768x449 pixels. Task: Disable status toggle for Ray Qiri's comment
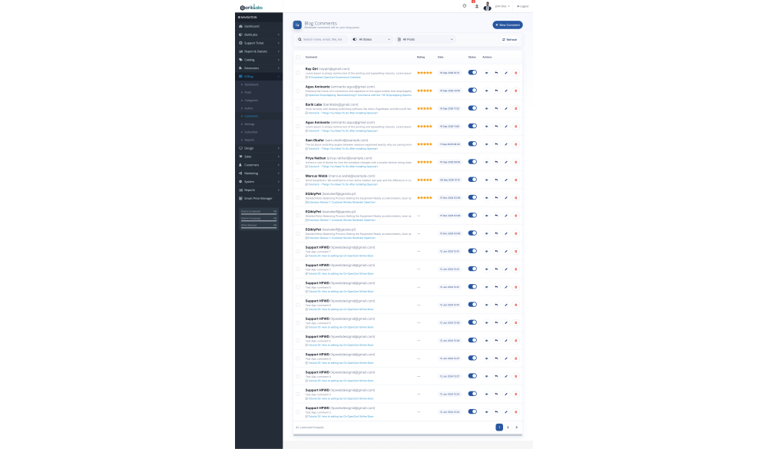coord(472,72)
